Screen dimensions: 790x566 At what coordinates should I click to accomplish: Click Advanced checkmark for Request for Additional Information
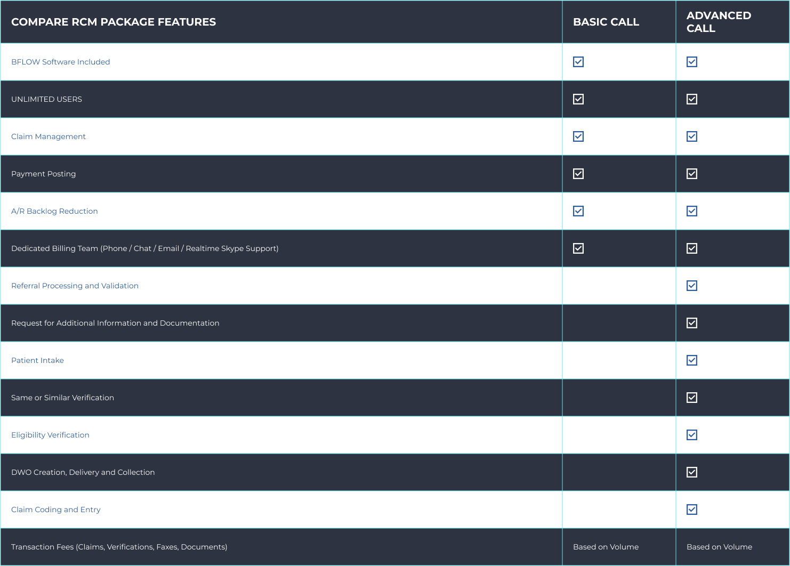692,323
